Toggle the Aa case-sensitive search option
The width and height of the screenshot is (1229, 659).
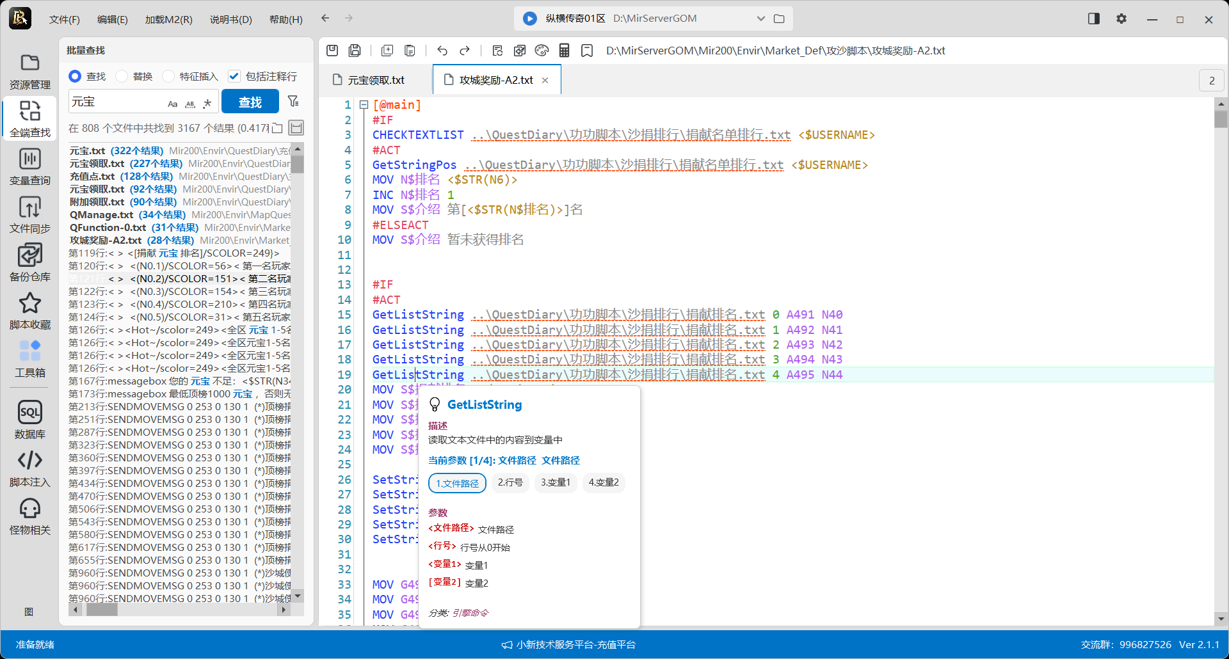click(x=172, y=103)
